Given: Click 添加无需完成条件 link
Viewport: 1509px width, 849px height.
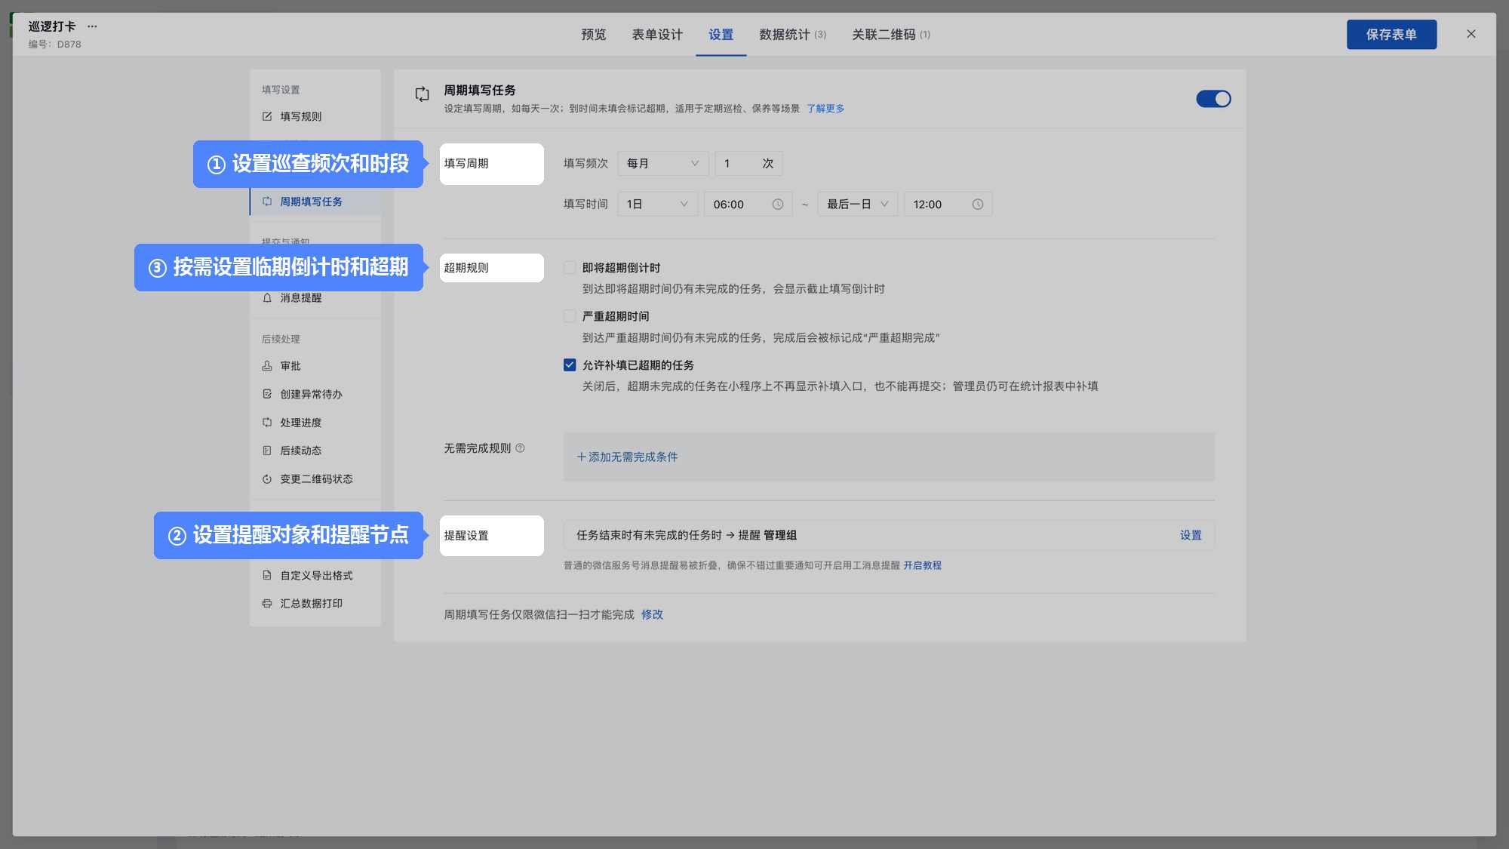Looking at the screenshot, I should (627, 457).
